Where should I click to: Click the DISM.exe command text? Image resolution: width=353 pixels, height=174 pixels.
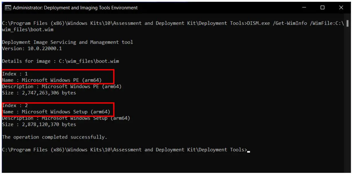pyautogui.click(x=258, y=23)
